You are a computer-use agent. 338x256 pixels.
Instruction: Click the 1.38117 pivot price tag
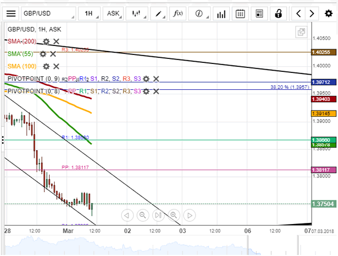(x=323, y=170)
